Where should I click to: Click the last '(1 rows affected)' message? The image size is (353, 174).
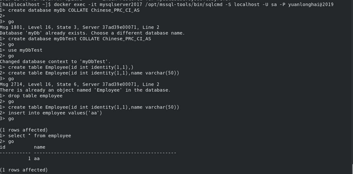(24, 170)
